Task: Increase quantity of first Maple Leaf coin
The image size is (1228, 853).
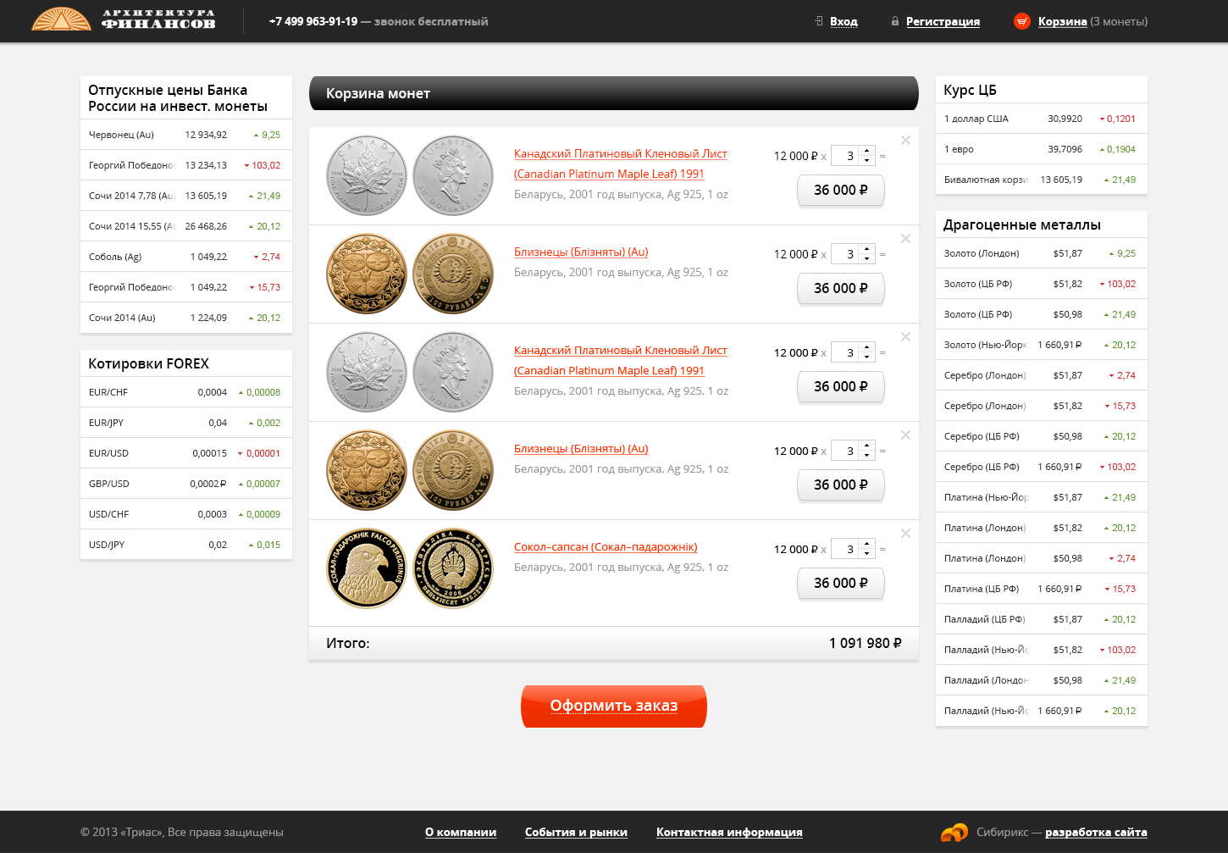Action: click(x=866, y=152)
